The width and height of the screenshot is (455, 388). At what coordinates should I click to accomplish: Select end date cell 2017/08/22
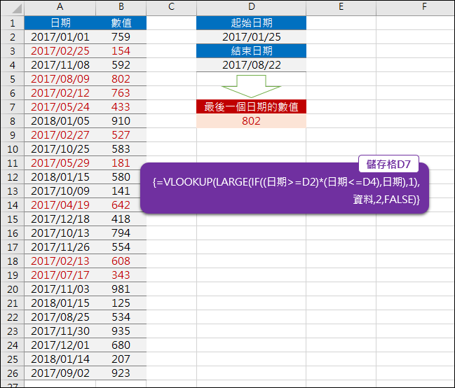pos(251,65)
